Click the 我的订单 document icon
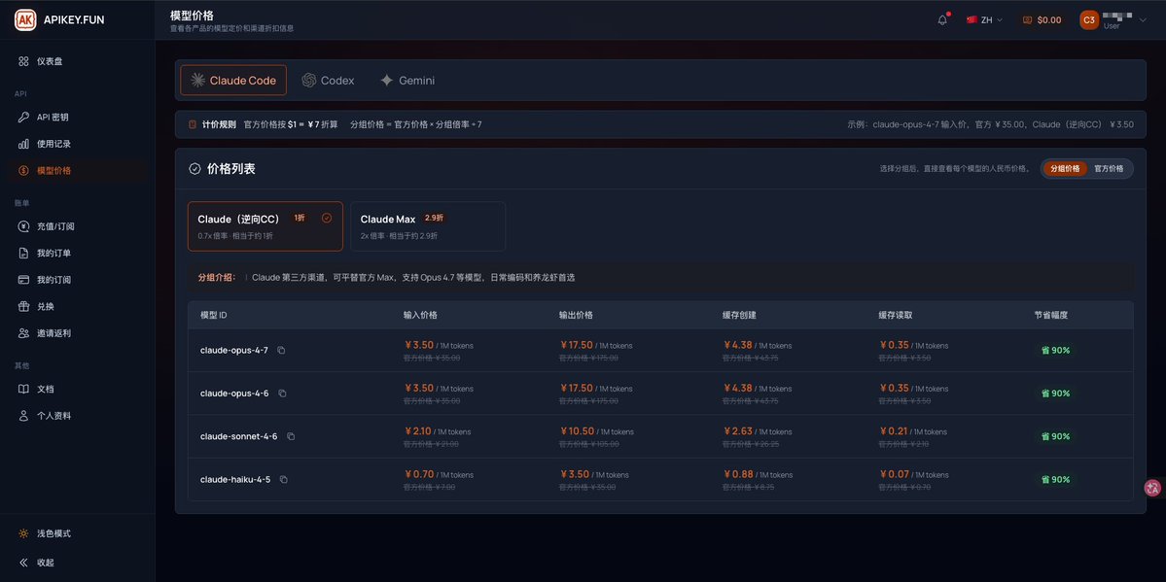The image size is (1166, 582). click(x=23, y=253)
